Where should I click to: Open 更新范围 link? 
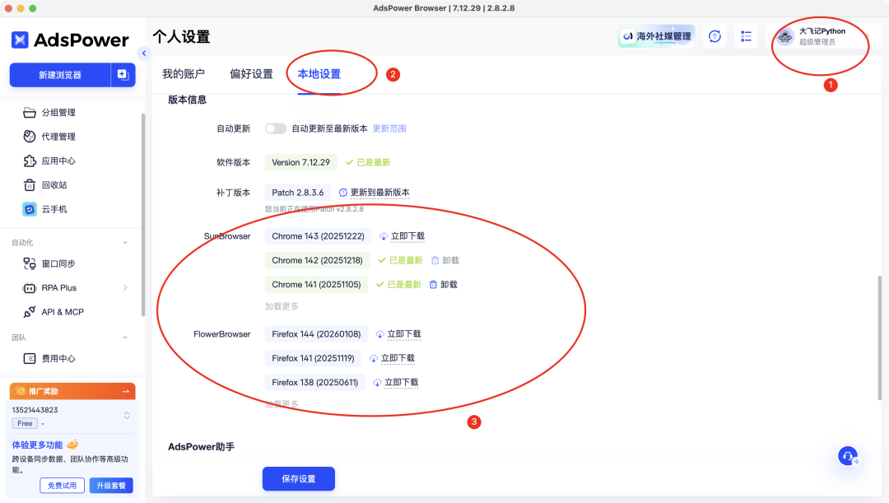[x=389, y=128]
